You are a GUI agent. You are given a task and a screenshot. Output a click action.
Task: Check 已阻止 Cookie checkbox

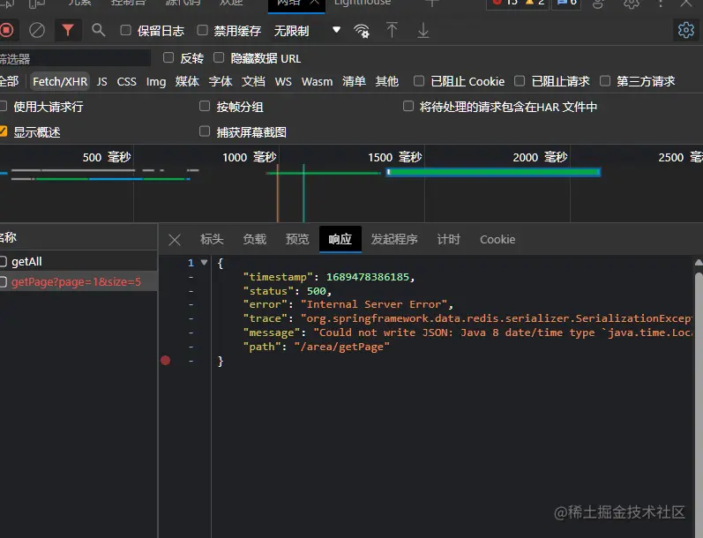(419, 81)
